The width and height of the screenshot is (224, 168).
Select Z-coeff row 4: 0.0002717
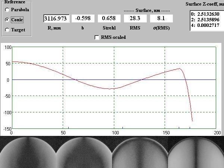pos(205,25)
